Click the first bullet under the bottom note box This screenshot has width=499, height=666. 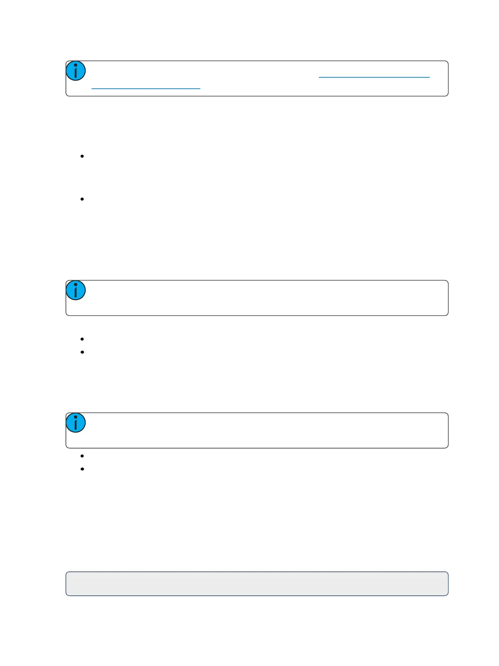(82, 456)
